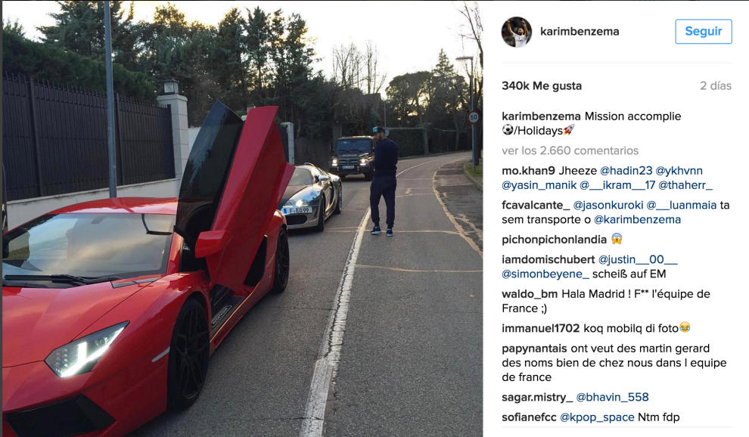View likes via 340k Me gusta

(x=542, y=86)
